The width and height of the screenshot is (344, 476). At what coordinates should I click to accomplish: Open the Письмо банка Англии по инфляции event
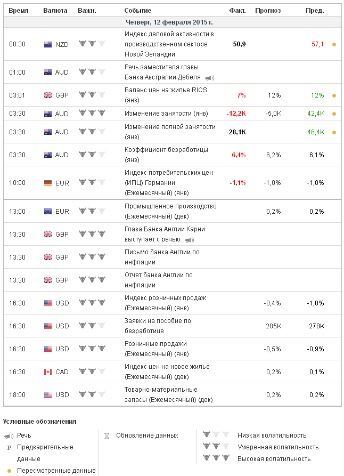click(162, 257)
